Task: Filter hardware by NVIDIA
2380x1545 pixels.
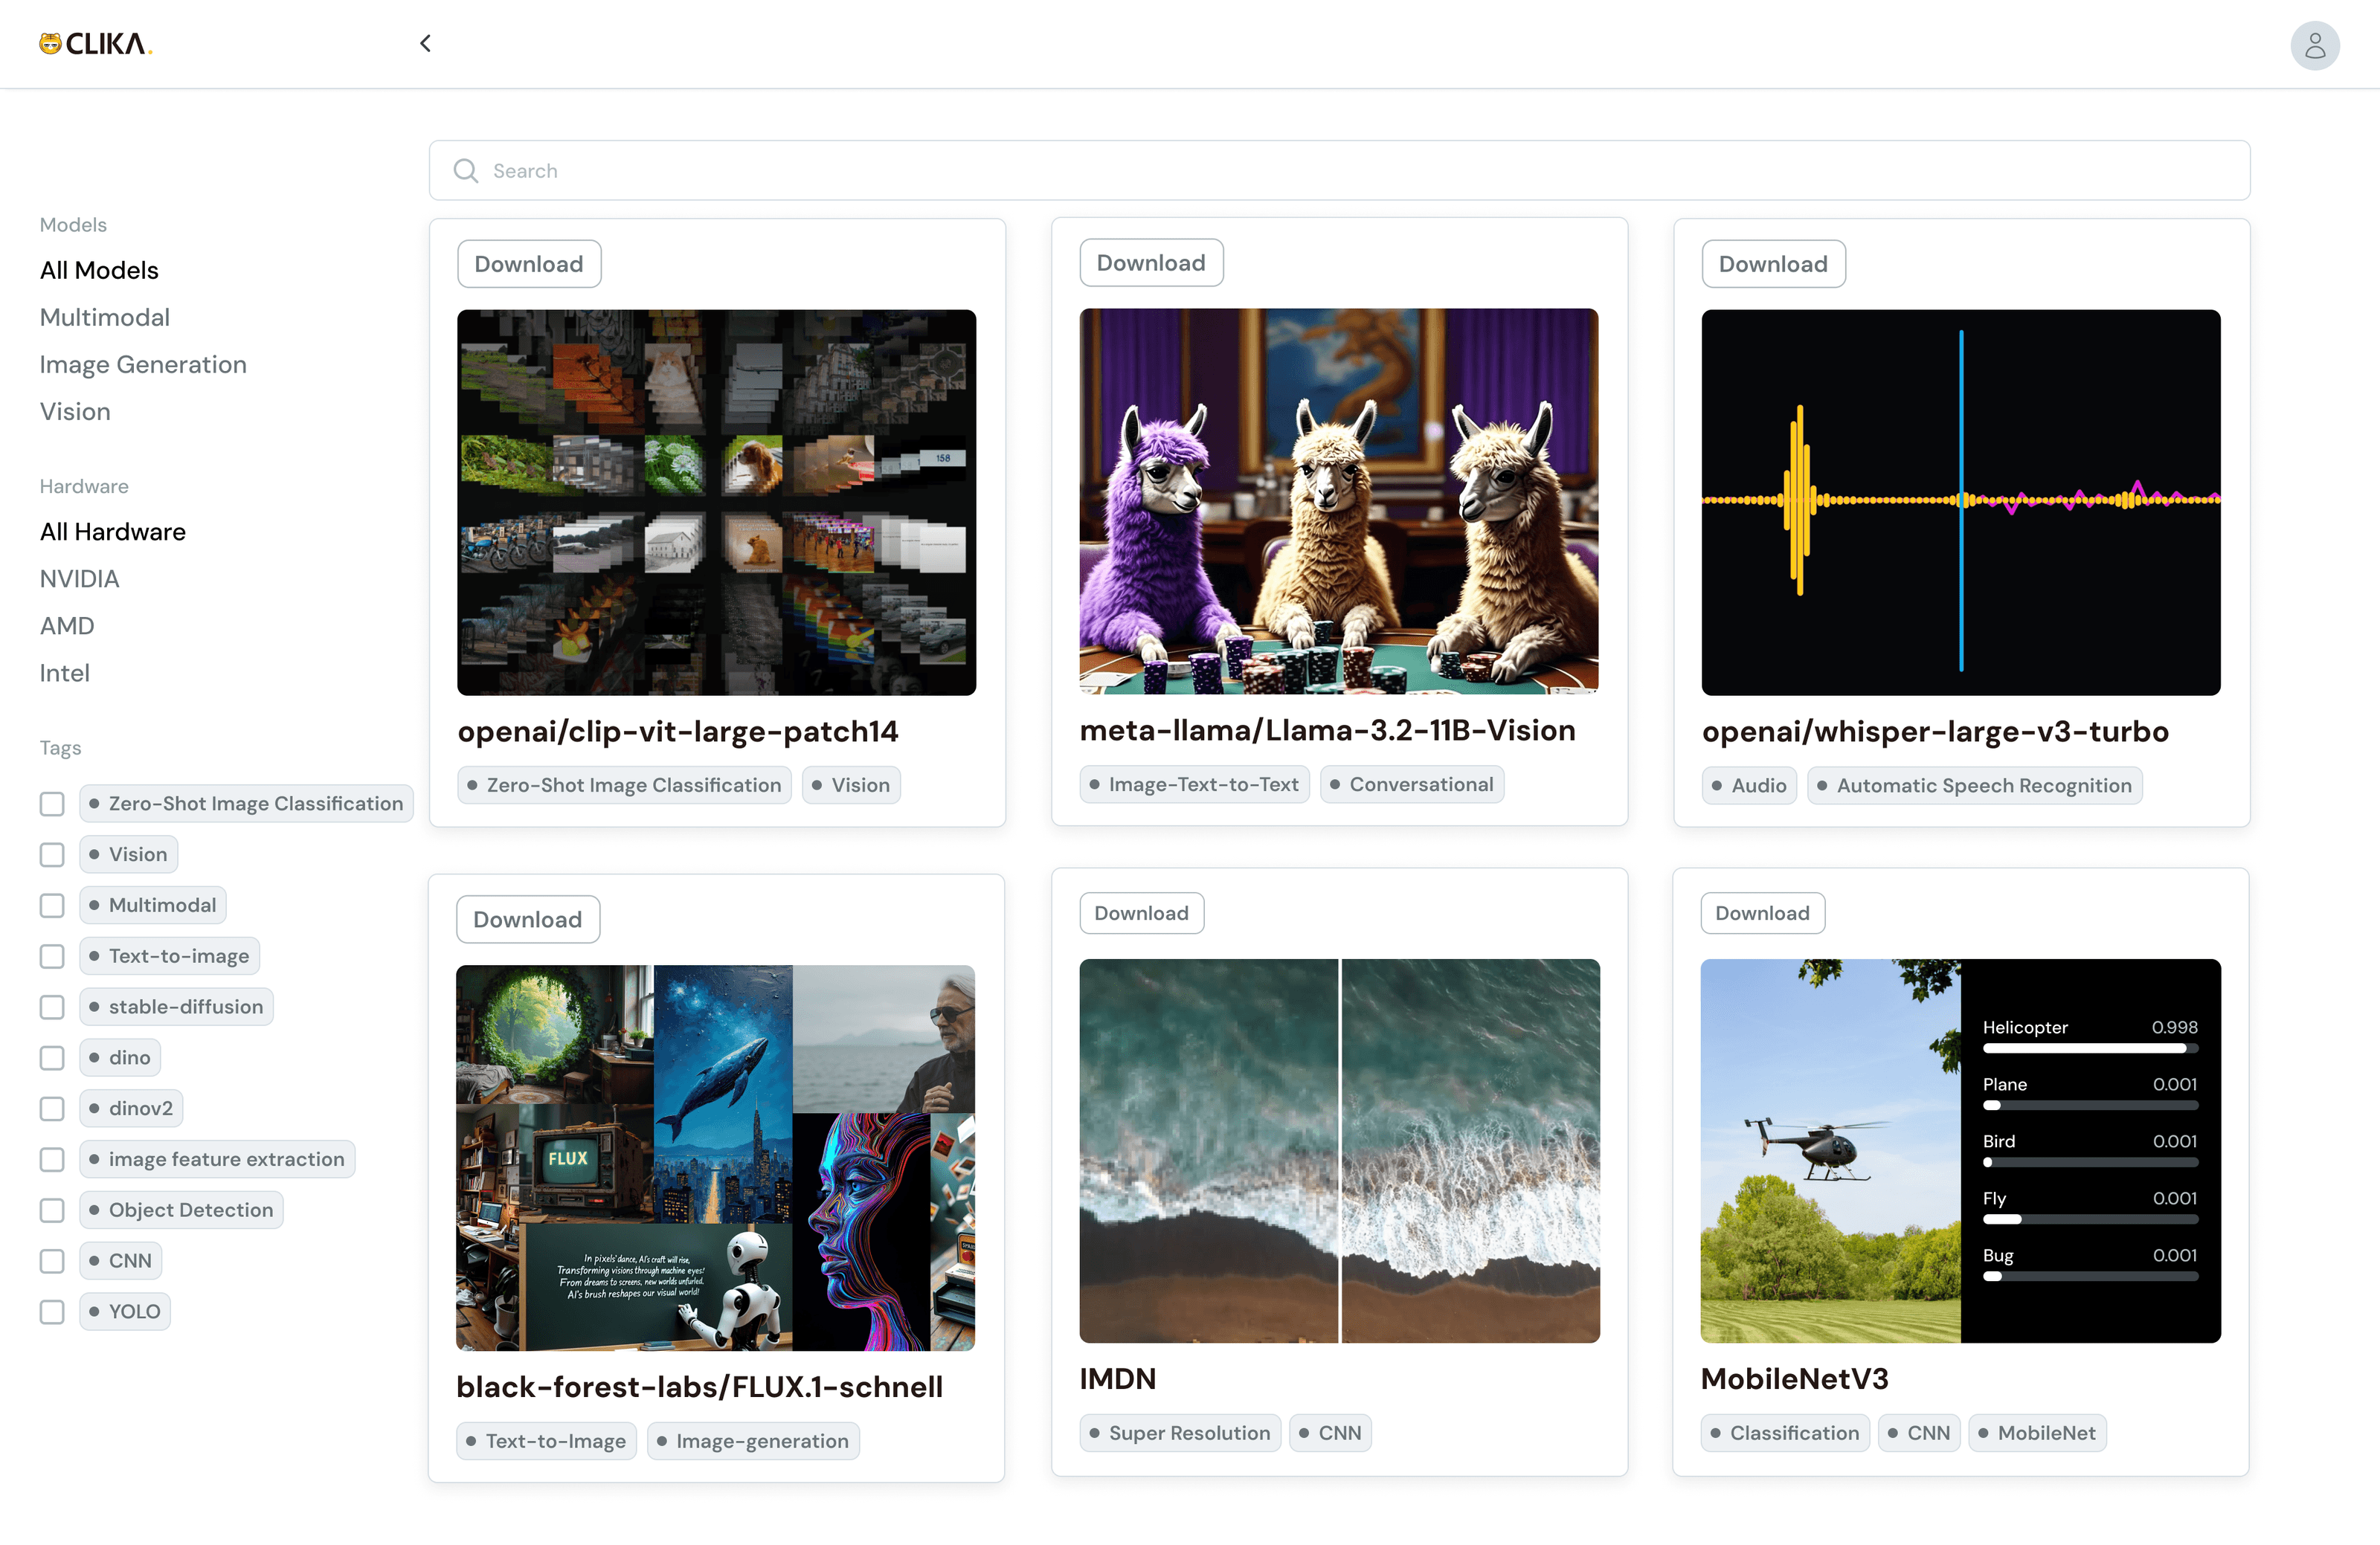Action: coord(79,578)
